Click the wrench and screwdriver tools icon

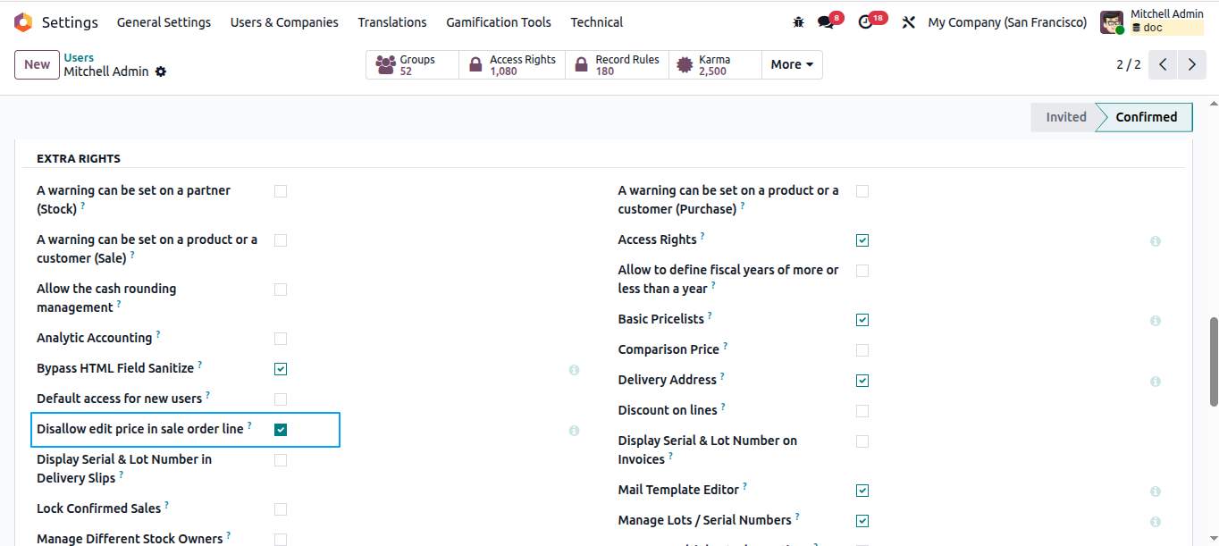909,22
